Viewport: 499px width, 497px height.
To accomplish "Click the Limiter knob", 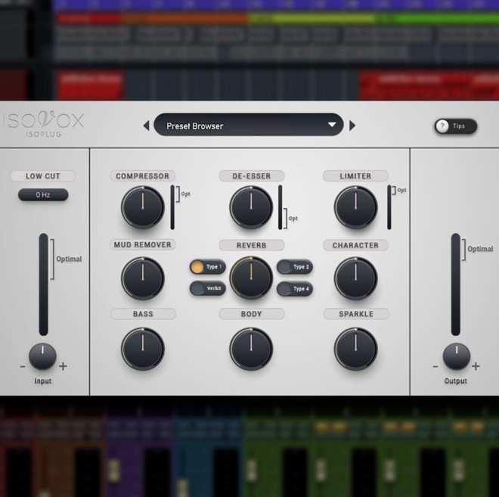I will [x=355, y=207].
